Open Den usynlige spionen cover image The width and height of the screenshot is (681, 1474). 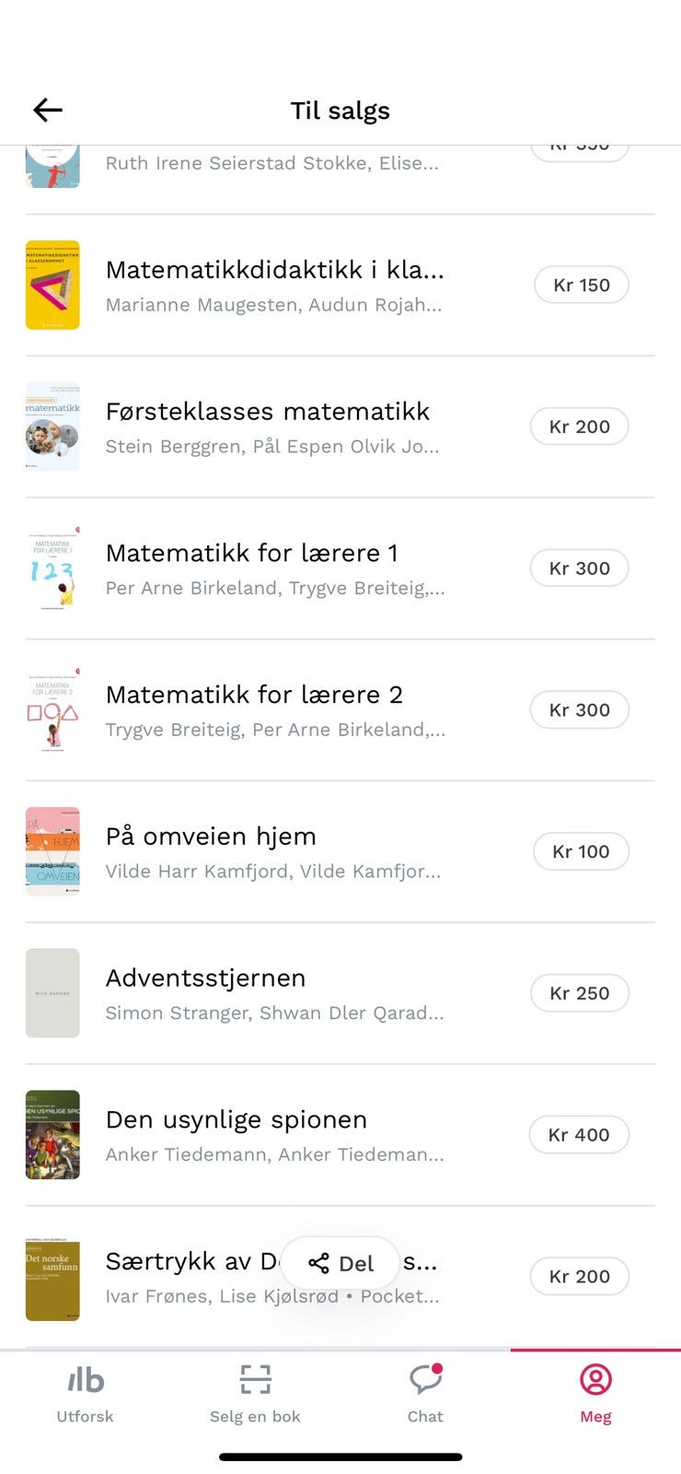[x=52, y=1135]
